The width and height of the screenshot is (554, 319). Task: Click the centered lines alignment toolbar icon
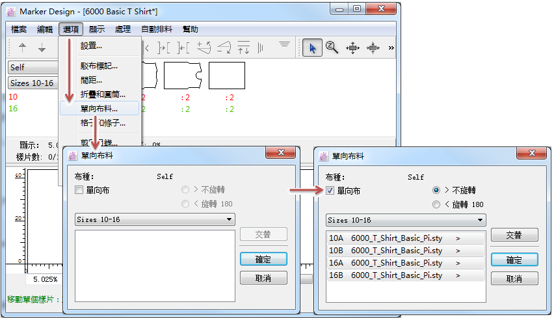pyautogui.click(x=284, y=45)
